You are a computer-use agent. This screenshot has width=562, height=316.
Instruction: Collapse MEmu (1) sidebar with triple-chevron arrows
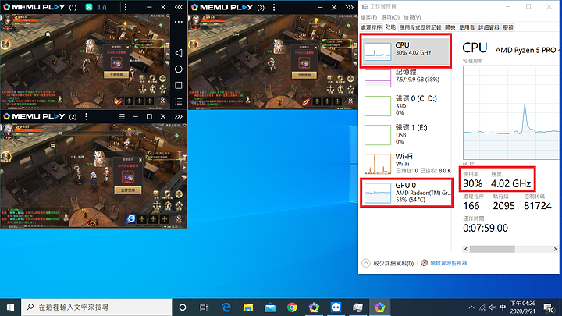point(179,7)
